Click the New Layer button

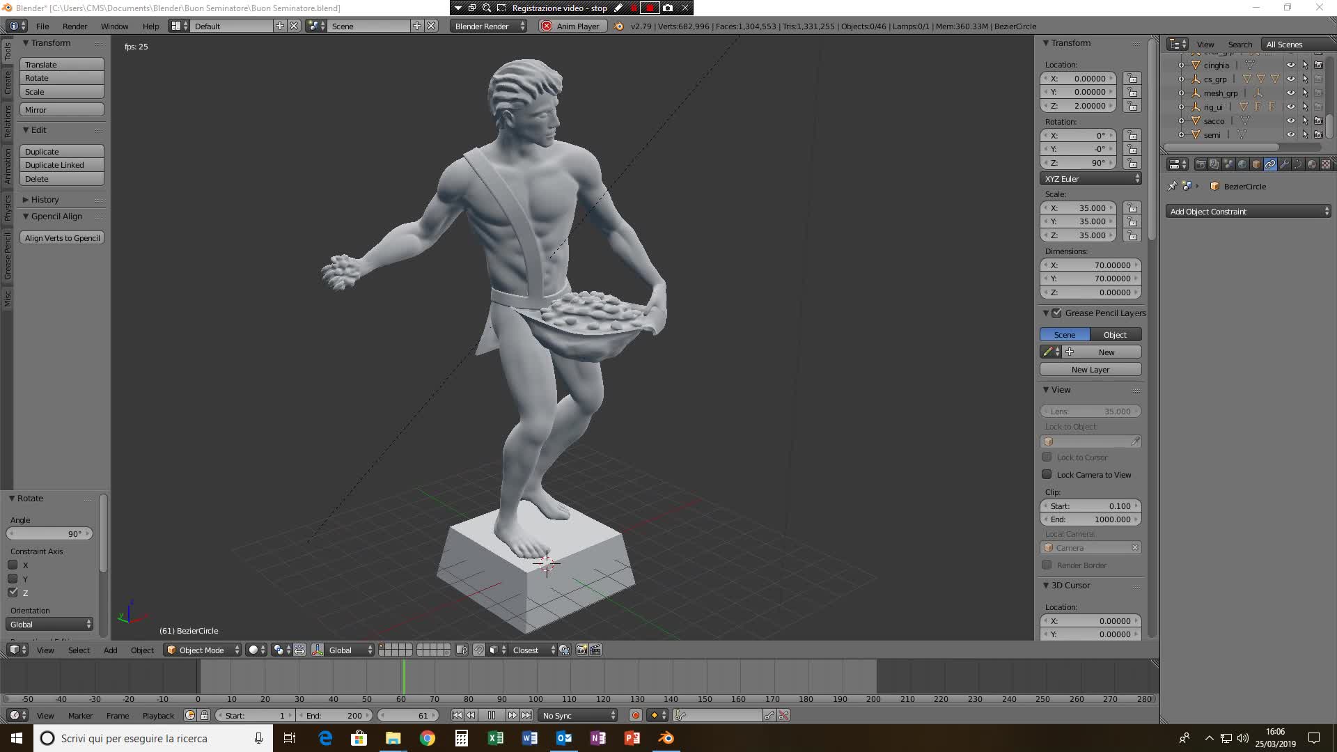click(1090, 370)
